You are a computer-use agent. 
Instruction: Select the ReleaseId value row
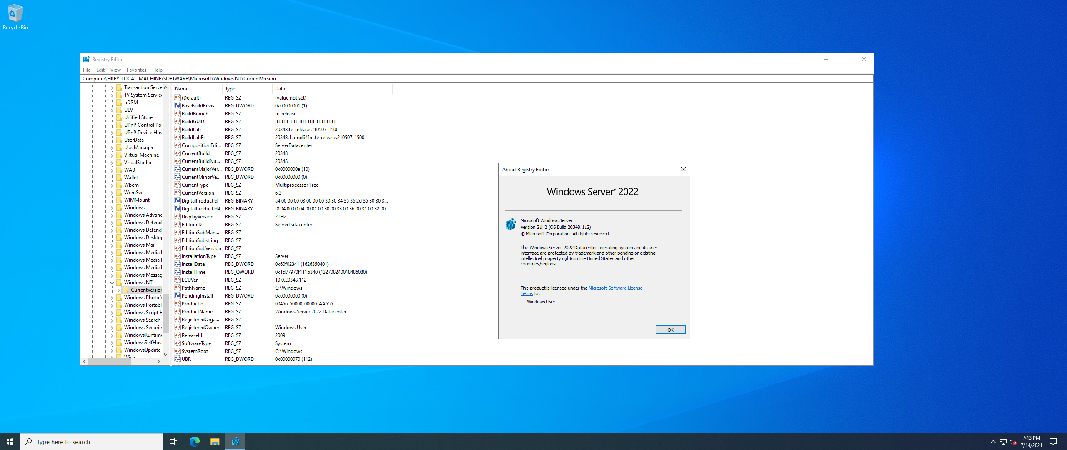click(283, 335)
